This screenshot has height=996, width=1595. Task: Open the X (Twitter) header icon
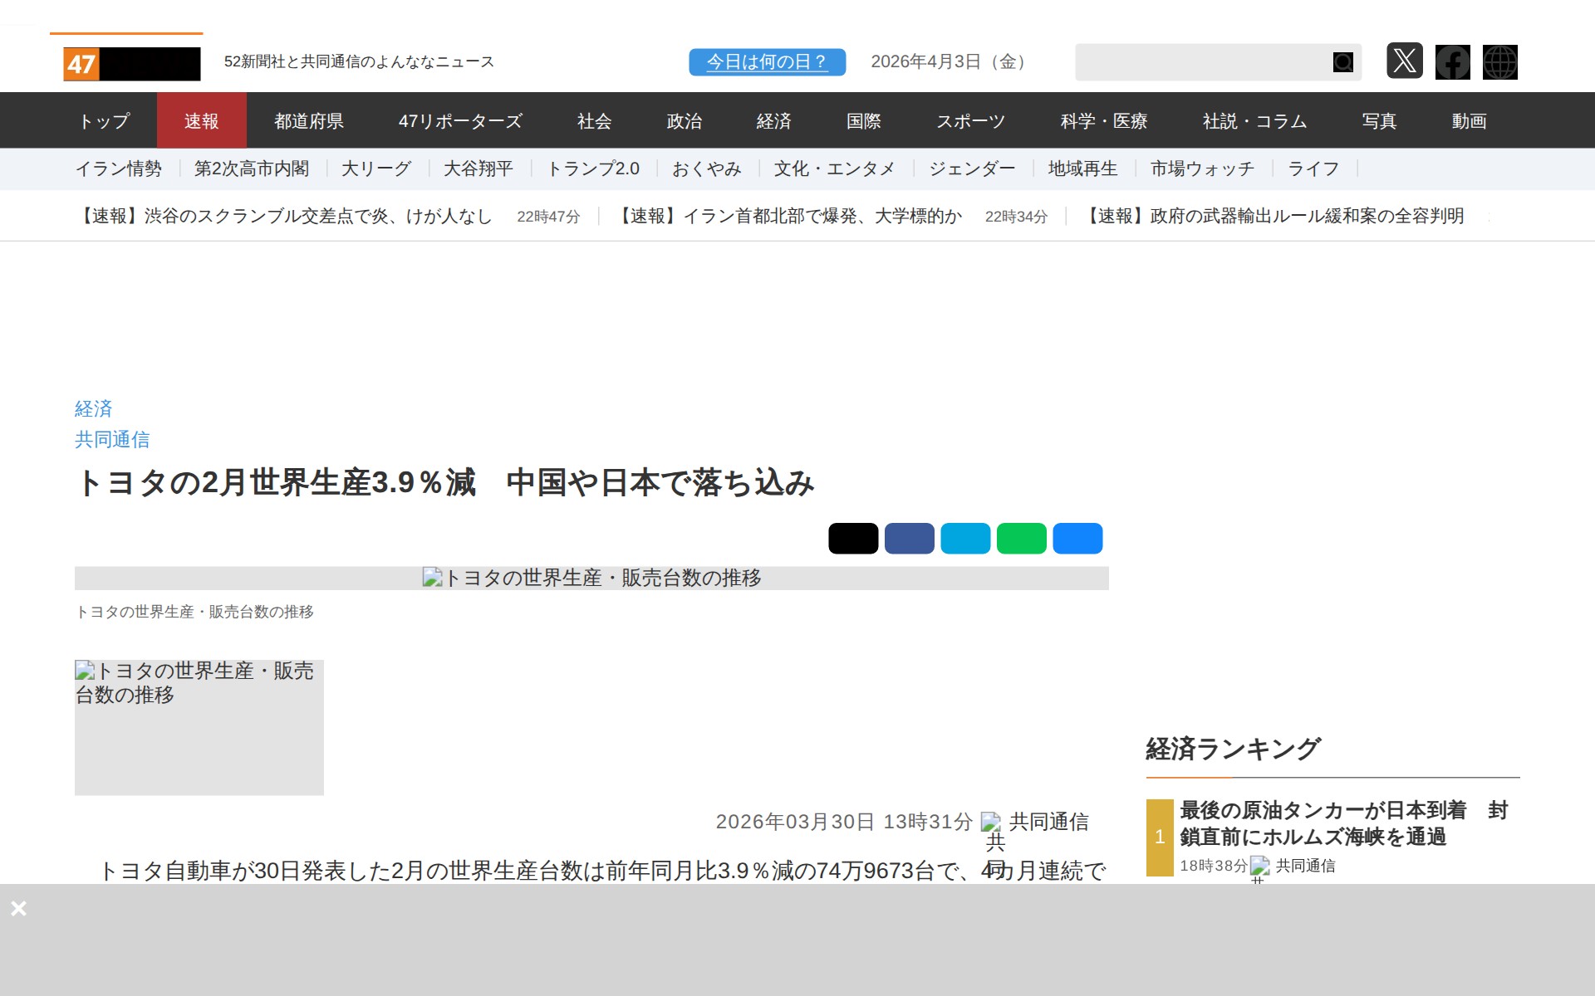point(1404,61)
